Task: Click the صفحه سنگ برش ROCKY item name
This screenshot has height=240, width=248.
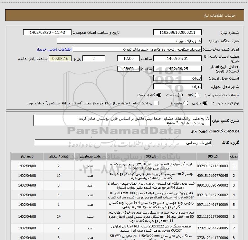Action: click(x=151, y=228)
